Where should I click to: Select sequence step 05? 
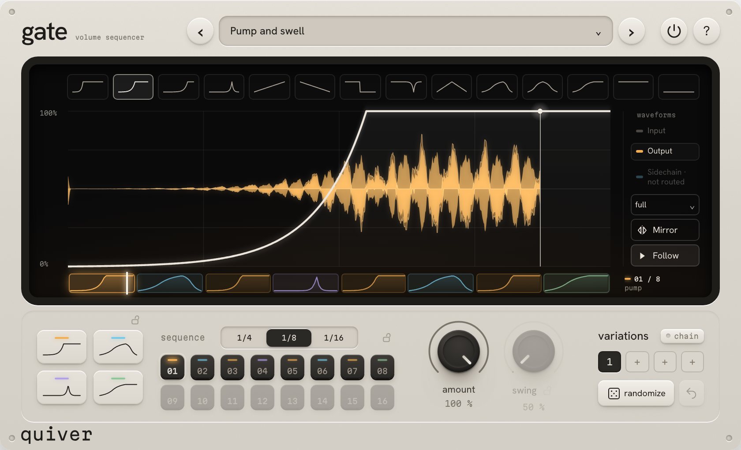pos(292,367)
